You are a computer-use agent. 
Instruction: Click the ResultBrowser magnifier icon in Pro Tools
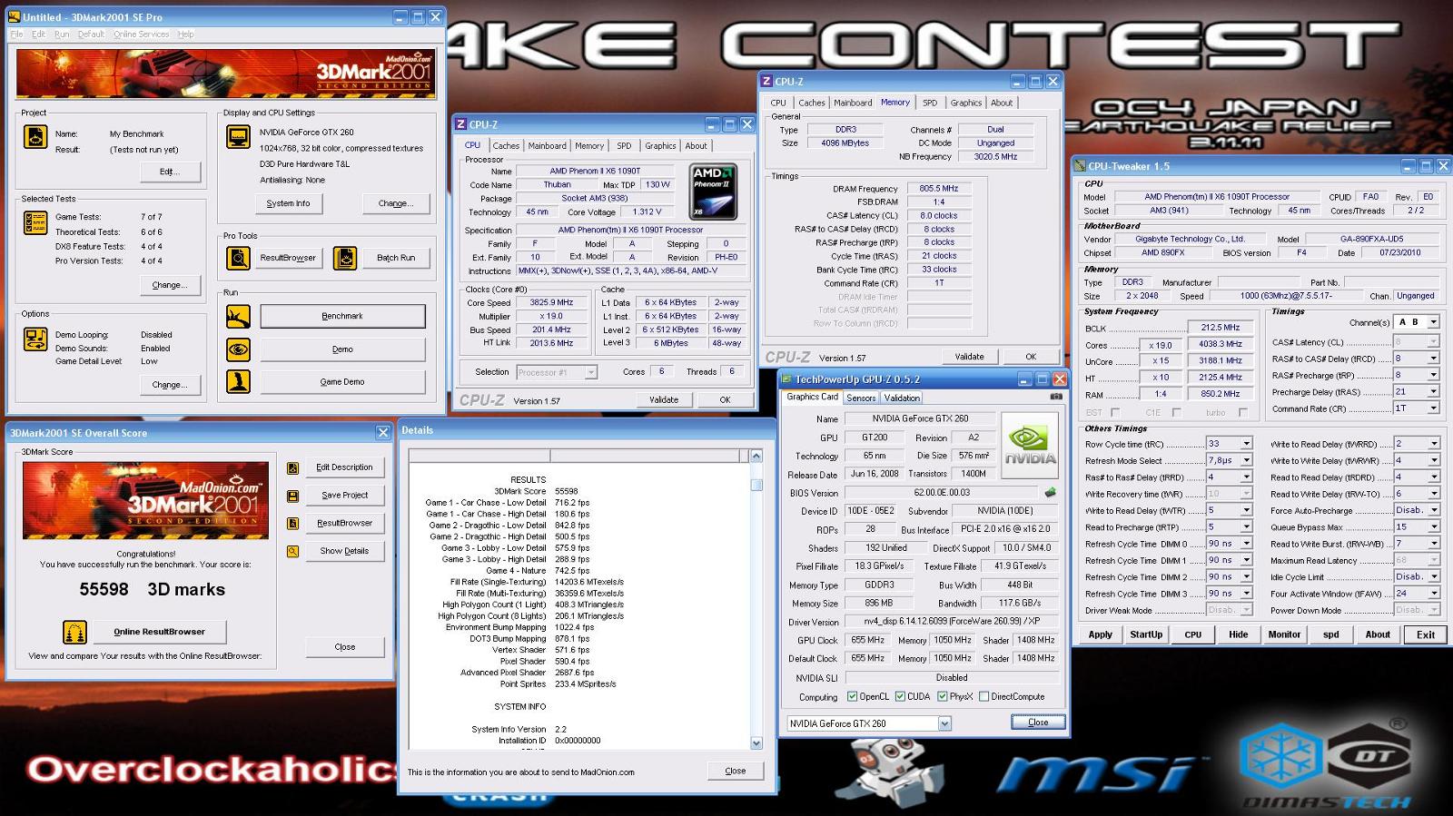238,258
